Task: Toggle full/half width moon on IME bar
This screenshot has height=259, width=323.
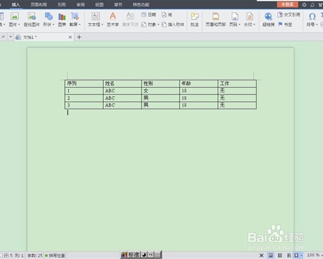Action: [x=144, y=255]
